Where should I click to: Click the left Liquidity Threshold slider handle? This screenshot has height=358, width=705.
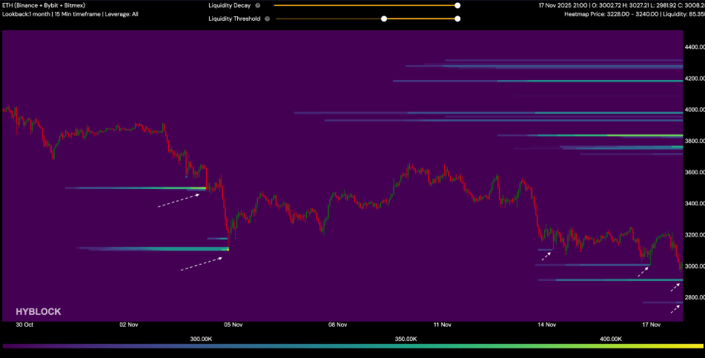point(383,19)
